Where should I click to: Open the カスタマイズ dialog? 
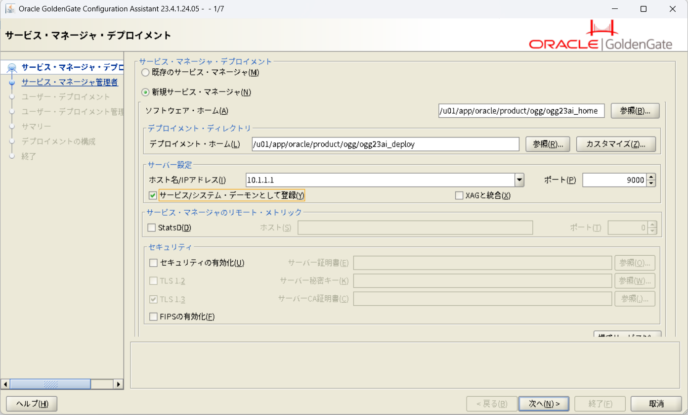pyautogui.click(x=616, y=144)
